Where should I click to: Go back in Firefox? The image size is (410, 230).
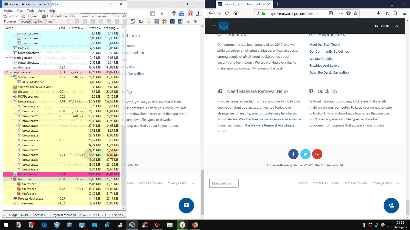[211, 13]
